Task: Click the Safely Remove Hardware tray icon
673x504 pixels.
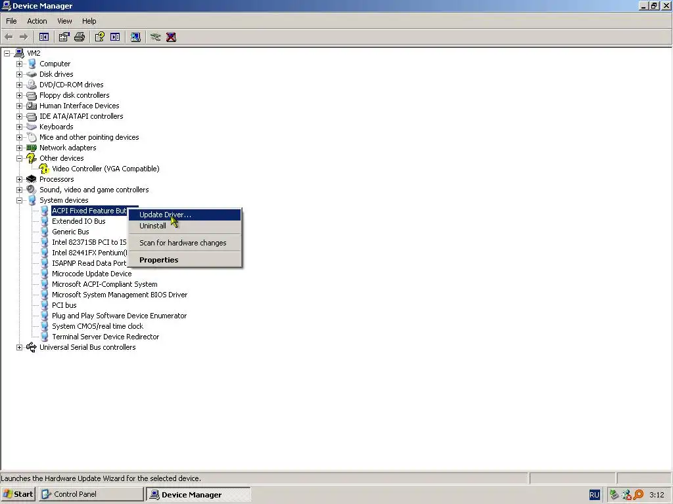Action: 615,495
